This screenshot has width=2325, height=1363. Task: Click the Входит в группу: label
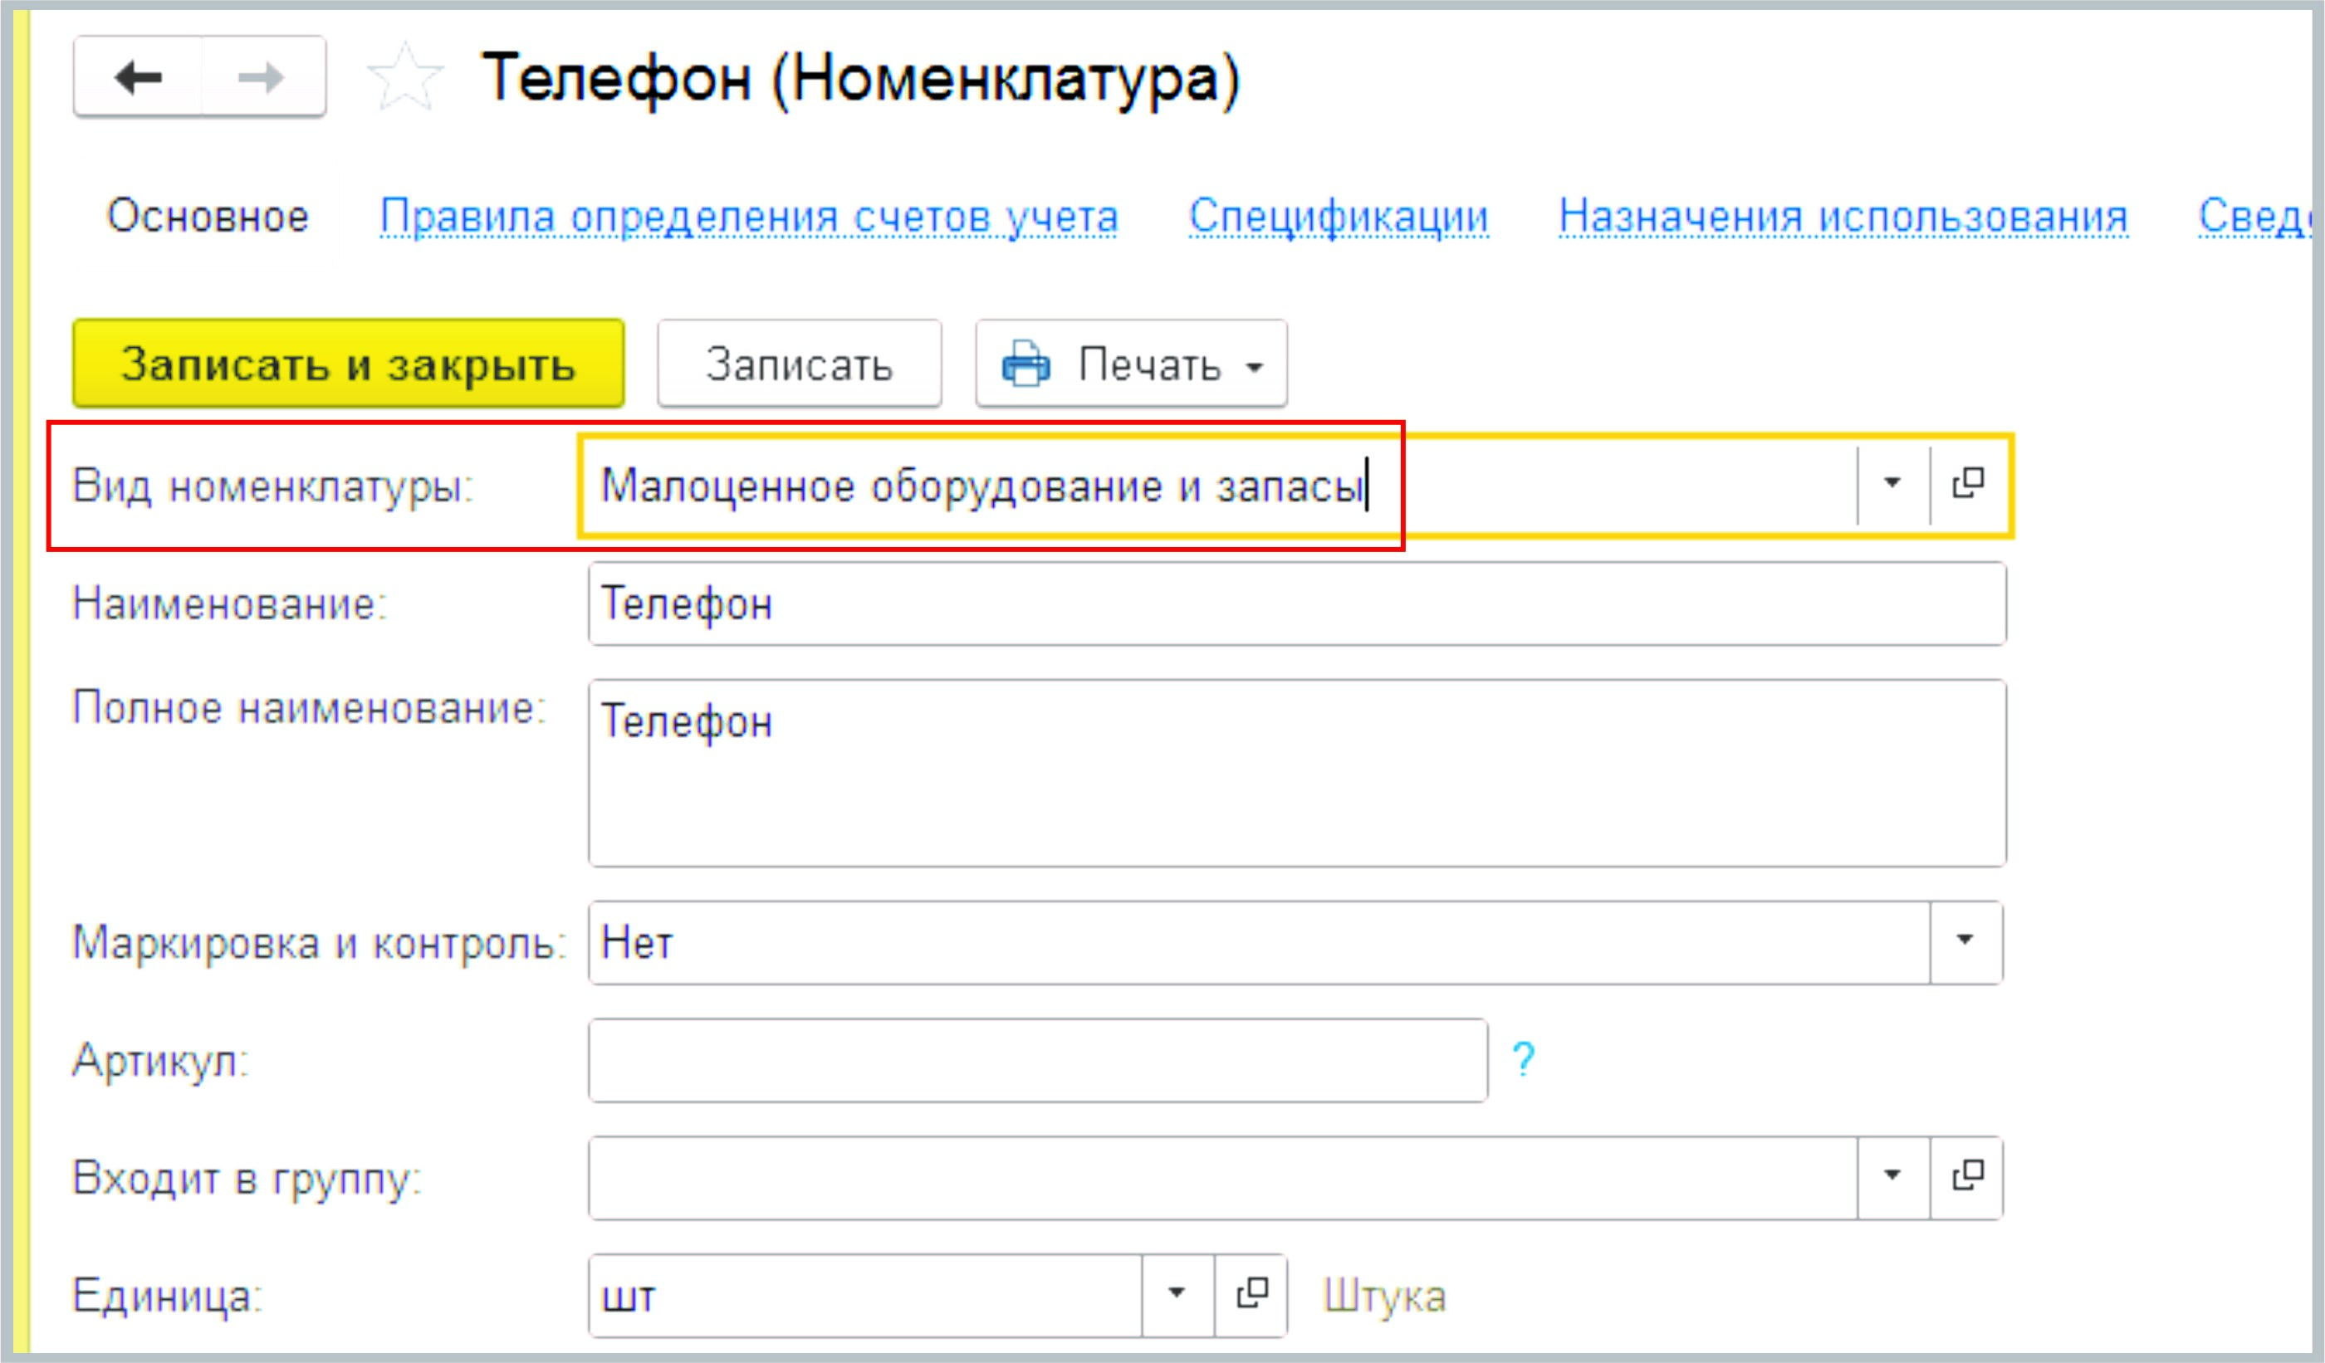(247, 1180)
